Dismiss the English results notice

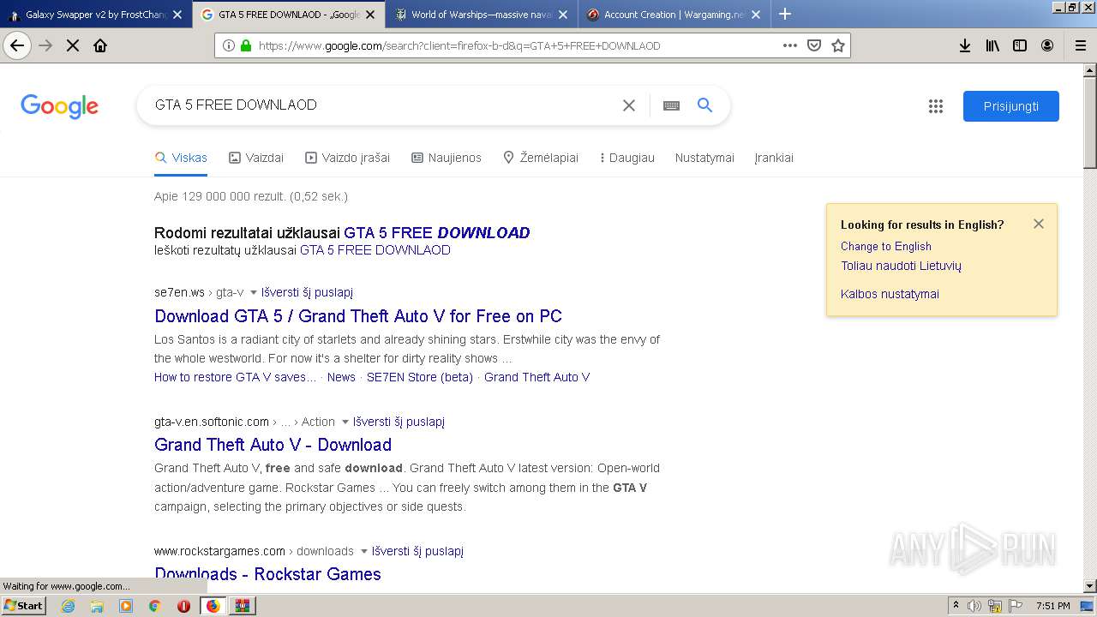(x=1039, y=224)
